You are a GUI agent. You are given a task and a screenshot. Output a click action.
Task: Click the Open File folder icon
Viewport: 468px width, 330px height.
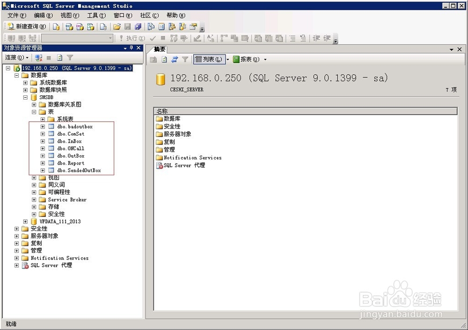[117, 27]
